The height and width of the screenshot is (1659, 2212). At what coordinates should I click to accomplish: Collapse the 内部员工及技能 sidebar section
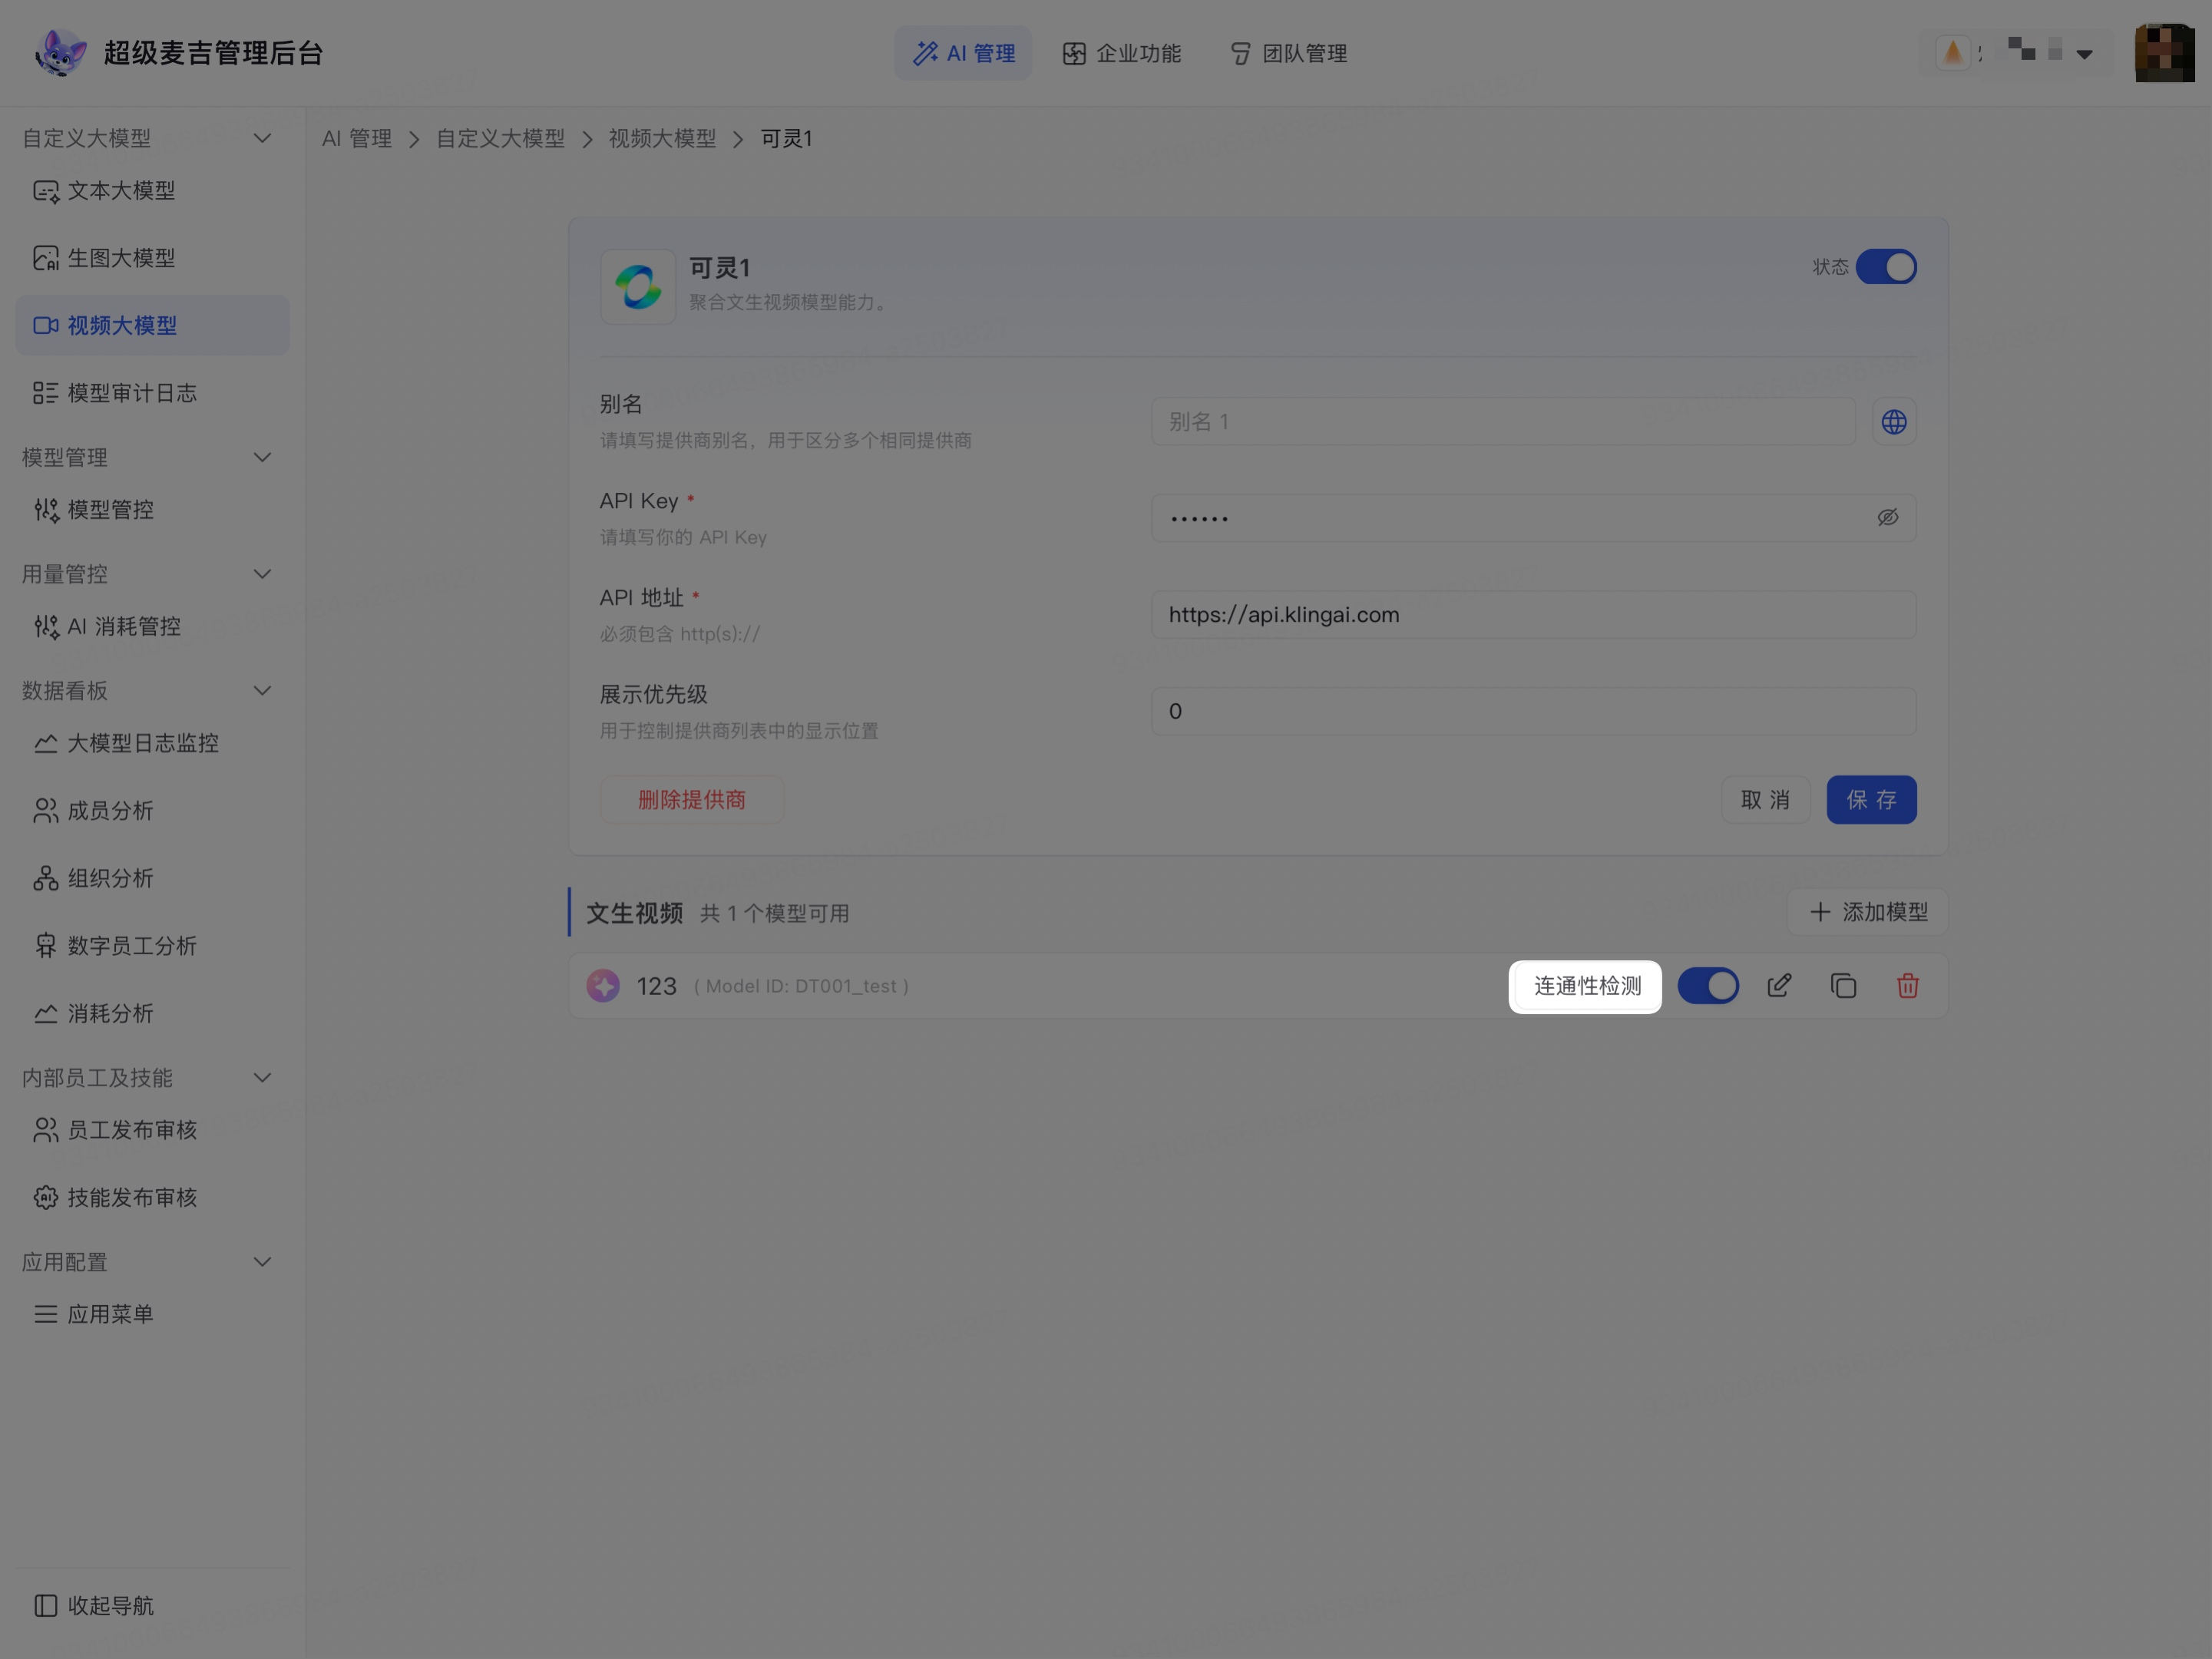point(263,1078)
